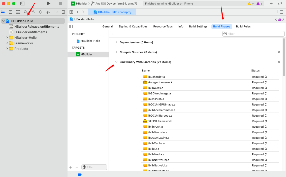Screen dimensions: 286x177
Task: Select libDCUniZXing.a library row
Action: [x=210, y=138]
